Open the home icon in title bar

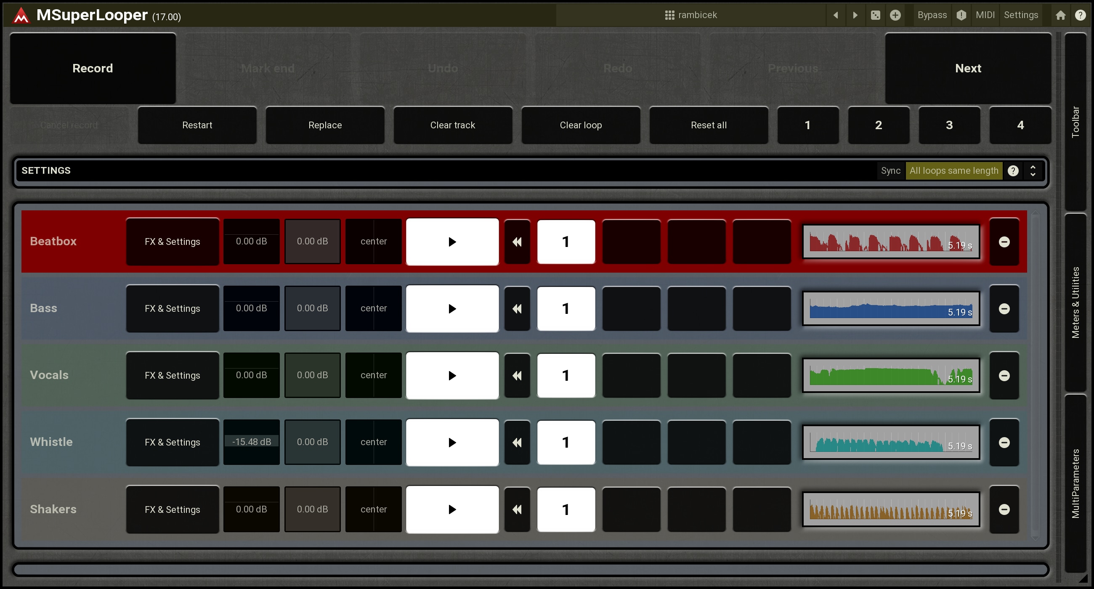pos(1060,15)
